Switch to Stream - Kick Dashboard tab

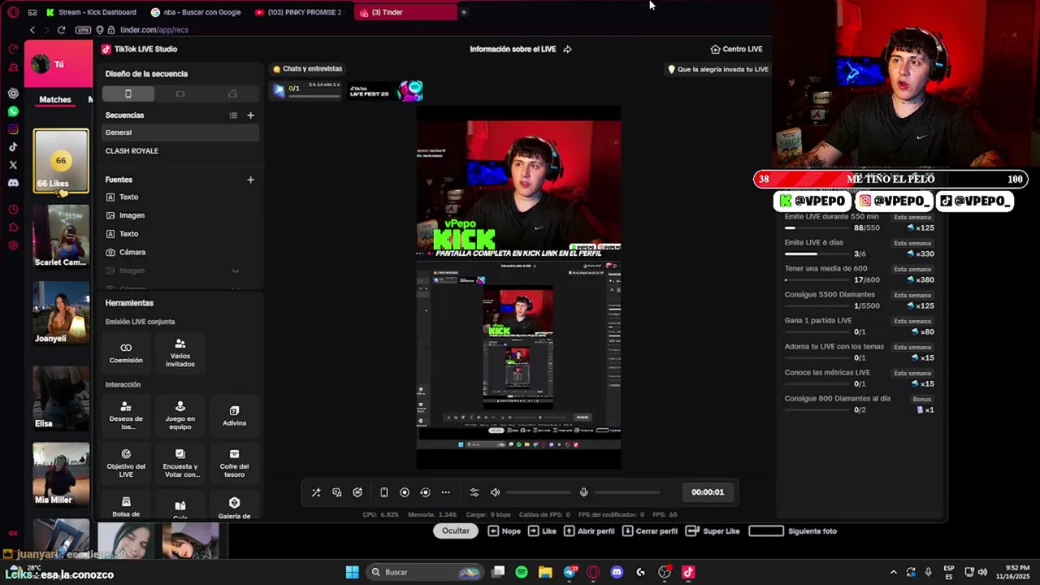92,12
